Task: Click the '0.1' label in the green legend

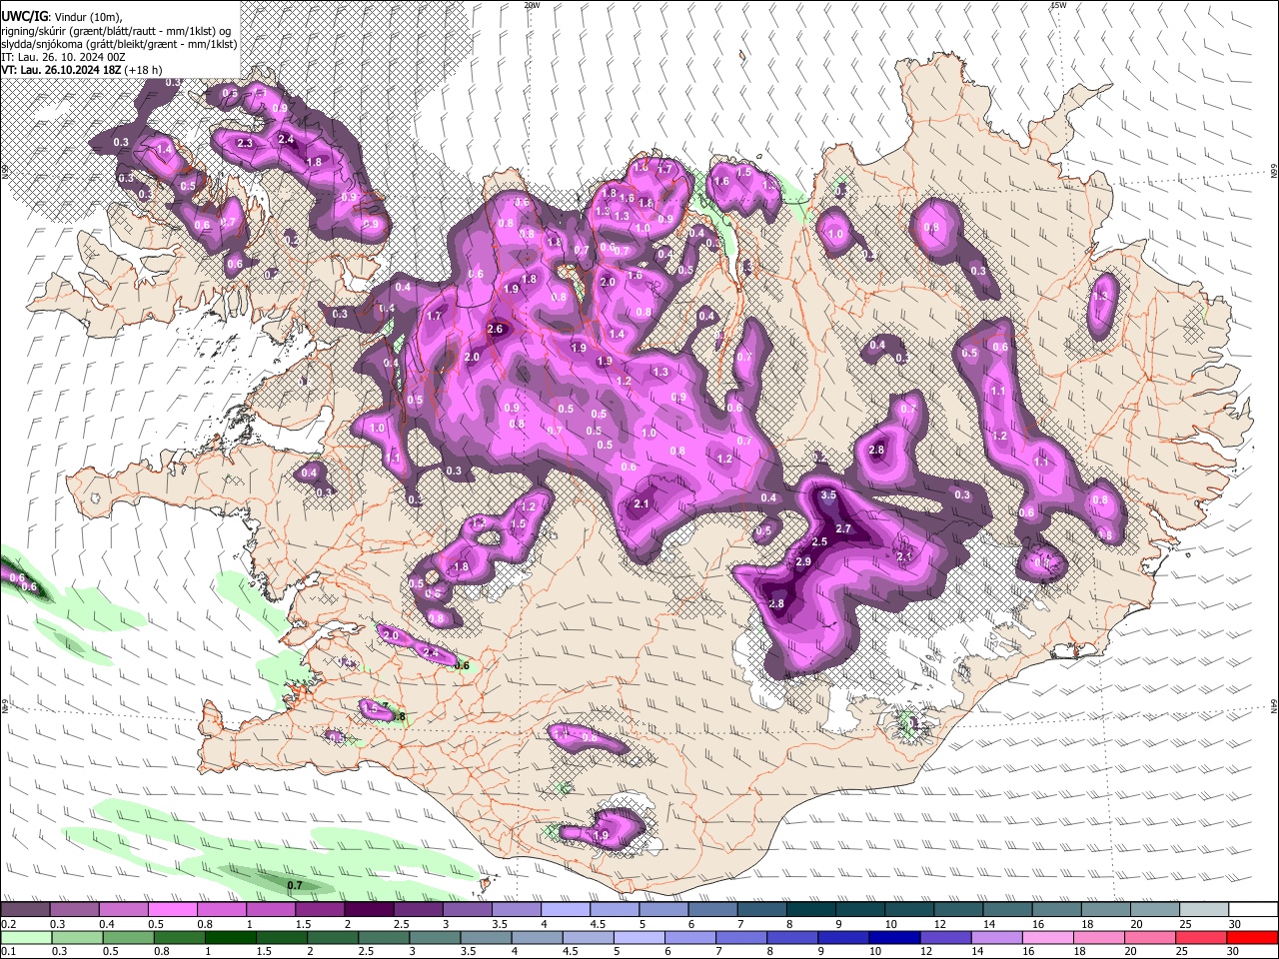Action: [8, 952]
